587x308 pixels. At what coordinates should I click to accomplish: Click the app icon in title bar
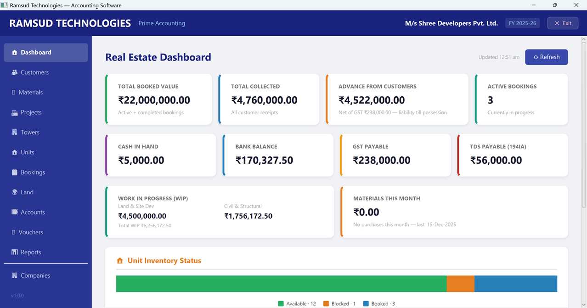pos(4,5)
